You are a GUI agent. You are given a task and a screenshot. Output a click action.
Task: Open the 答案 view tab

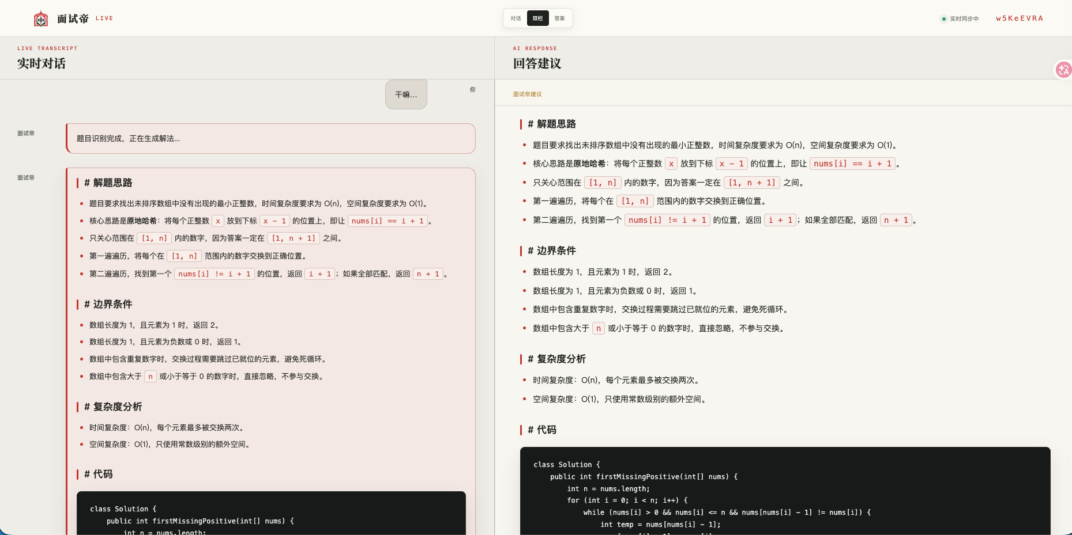[x=560, y=18]
